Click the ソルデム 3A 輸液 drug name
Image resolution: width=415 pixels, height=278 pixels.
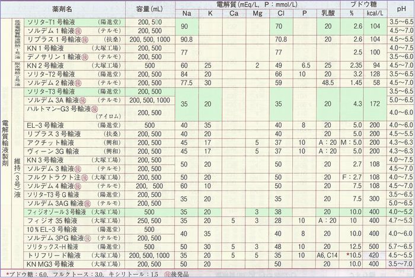click(53, 100)
